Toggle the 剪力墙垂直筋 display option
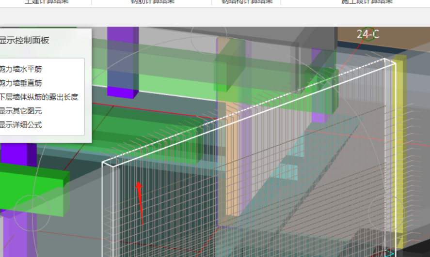The width and height of the screenshot is (430, 257). click(20, 83)
